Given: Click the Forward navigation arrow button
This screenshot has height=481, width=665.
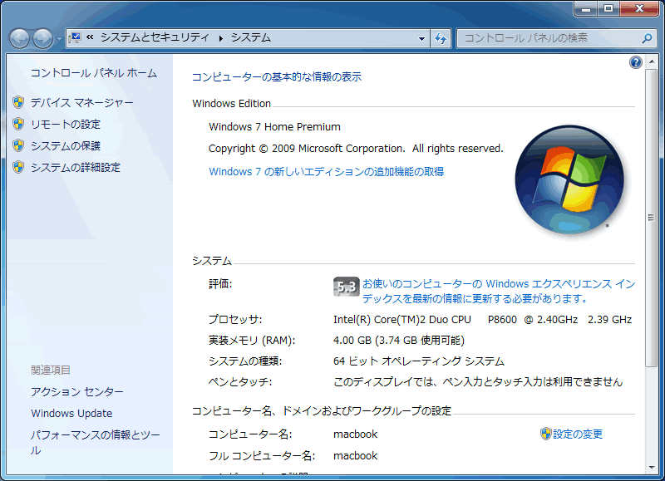Looking at the screenshot, I should 43,39.
